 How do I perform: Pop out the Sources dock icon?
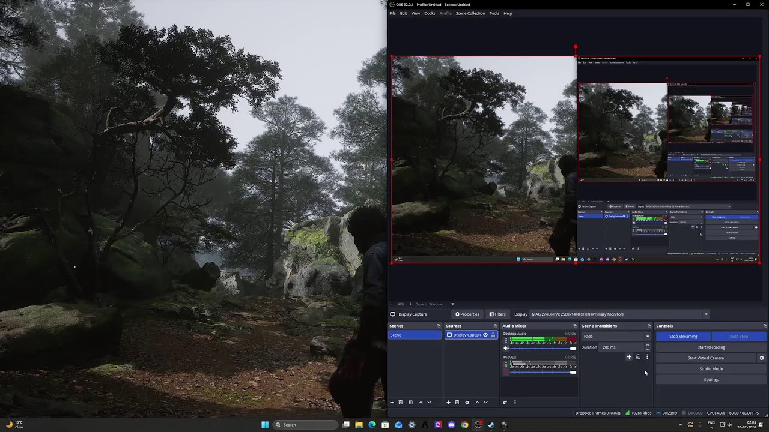coord(495,326)
